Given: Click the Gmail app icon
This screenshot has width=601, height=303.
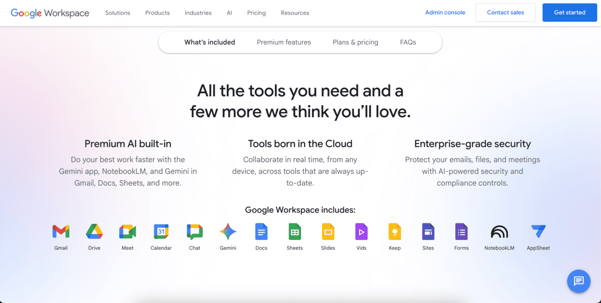Looking at the screenshot, I should (61, 231).
